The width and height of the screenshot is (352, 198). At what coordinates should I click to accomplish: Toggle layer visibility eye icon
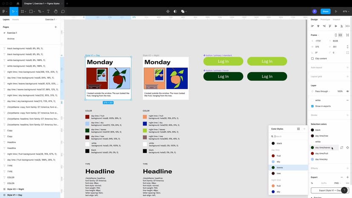coord(348,91)
